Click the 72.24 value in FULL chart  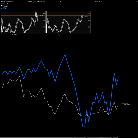pos(86,17)
